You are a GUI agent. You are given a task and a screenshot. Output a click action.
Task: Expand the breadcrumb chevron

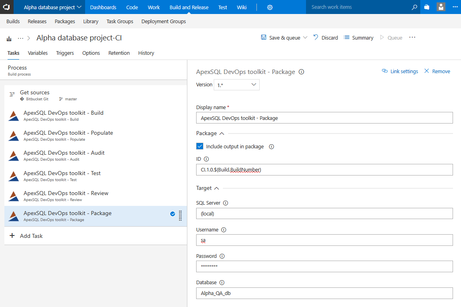[x=29, y=38]
